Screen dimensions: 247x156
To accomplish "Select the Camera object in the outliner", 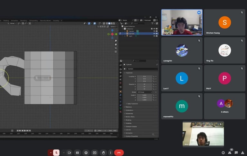I will tap(131, 31).
